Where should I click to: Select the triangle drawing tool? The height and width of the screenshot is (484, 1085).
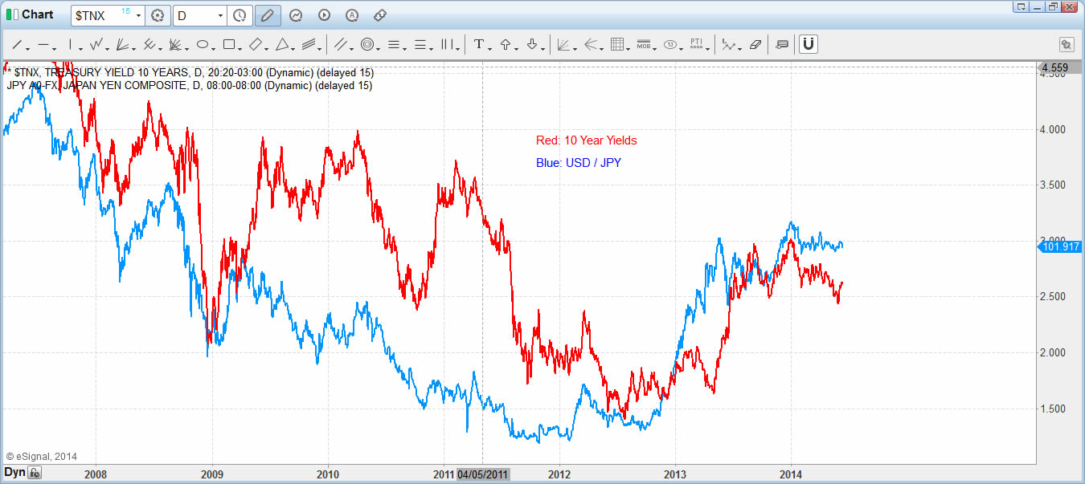283,45
